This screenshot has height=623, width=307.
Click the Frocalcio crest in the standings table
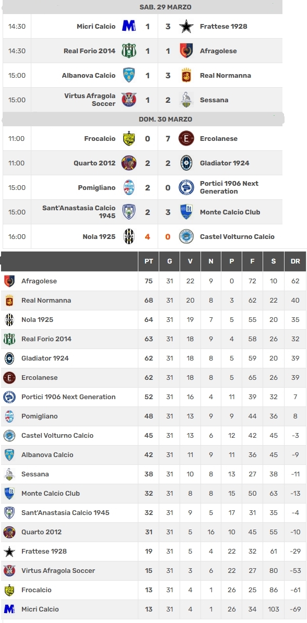[x=9, y=590]
